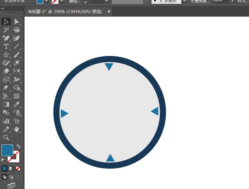Select the Direct Selection tool
249x189 pixels.
[x=17, y=22]
